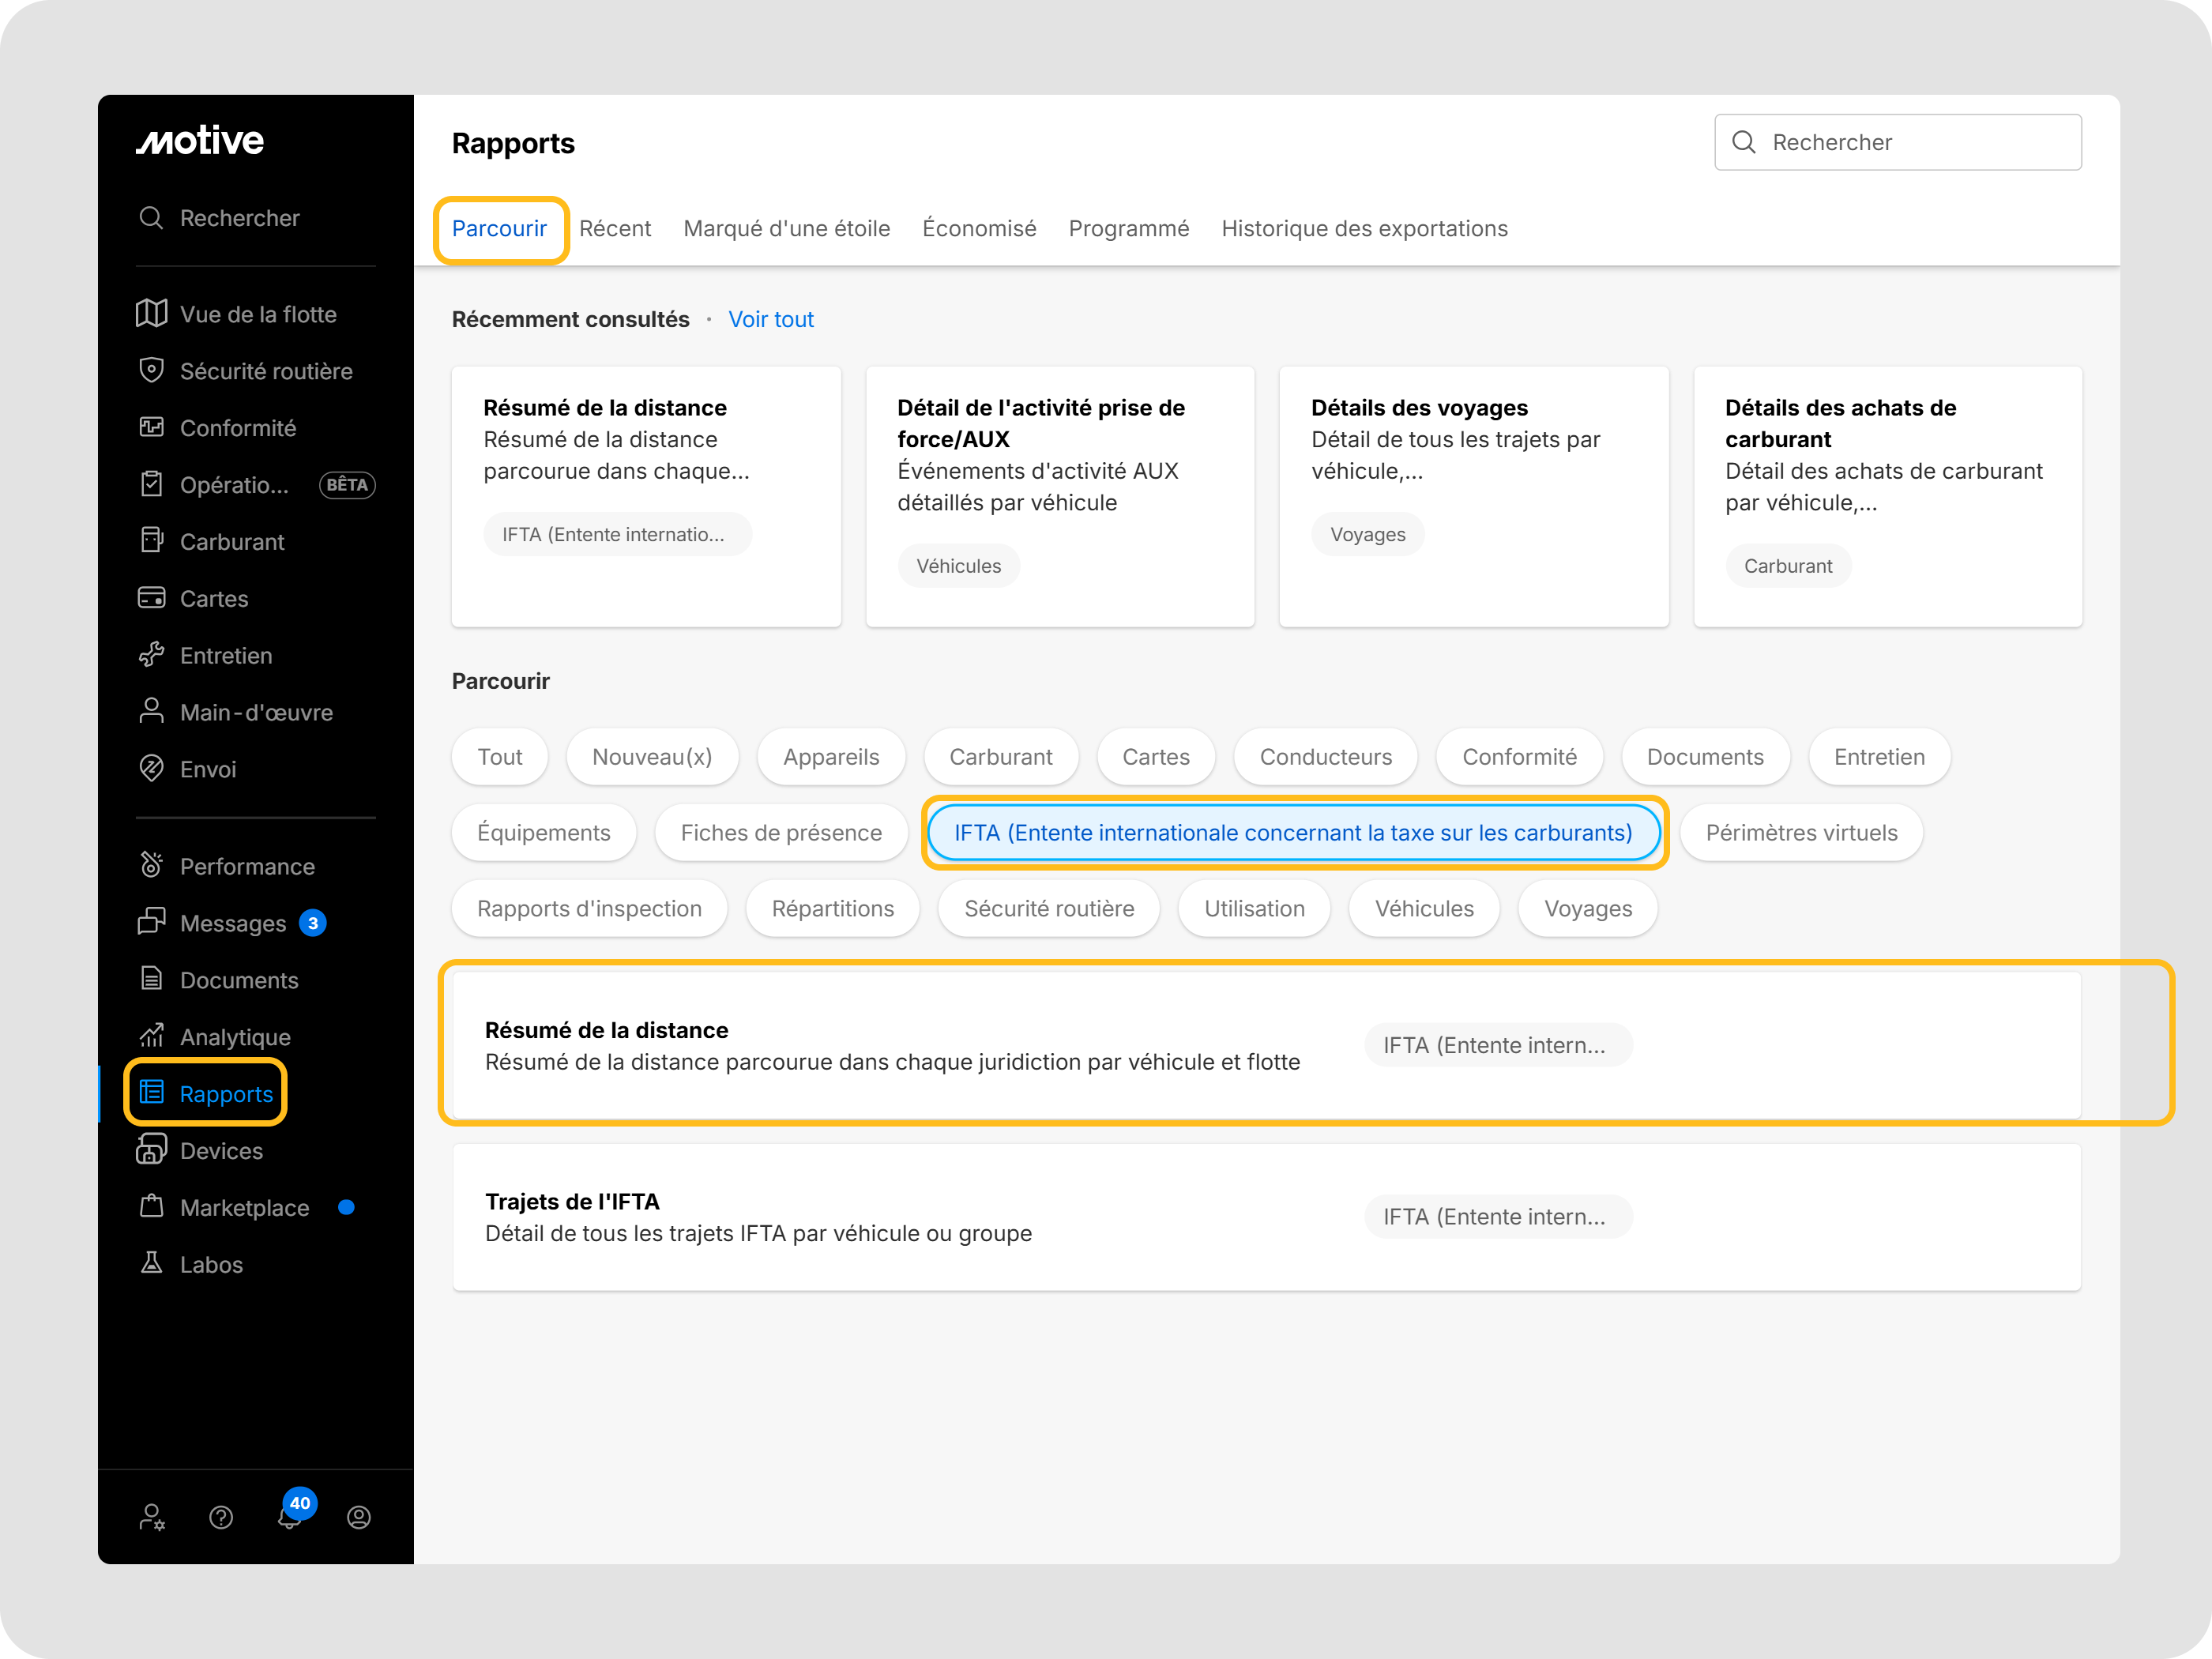Image resolution: width=2212 pixels, height=1659 pixels.
Task: Select the Documents filter chip
Action: pyautogui.click(x=1705, y=757)
